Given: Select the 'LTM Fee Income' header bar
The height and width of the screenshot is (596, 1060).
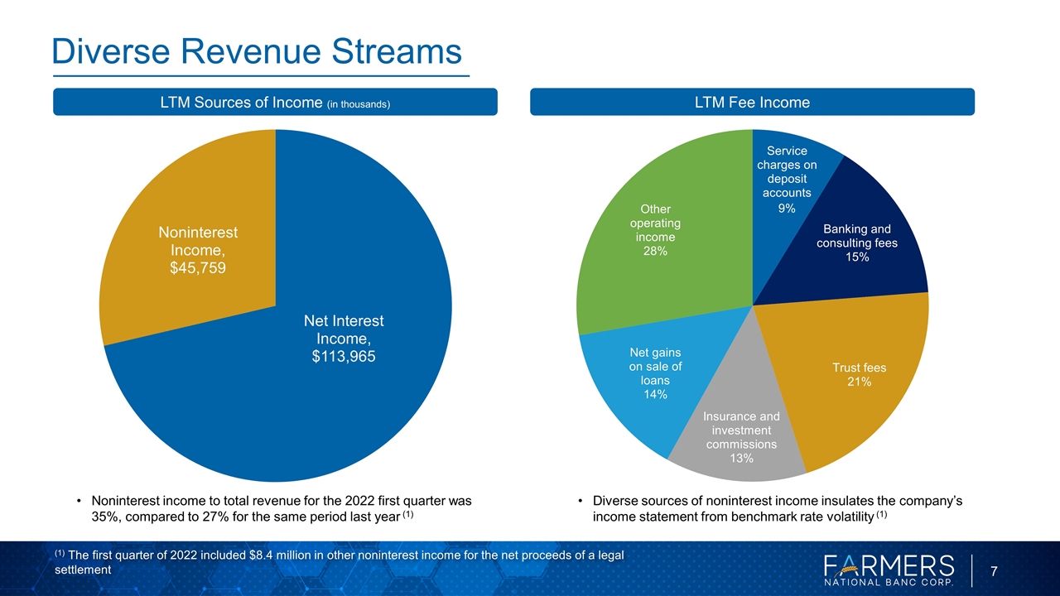Looking at the screenshot, I should click(x=752, y=102).
